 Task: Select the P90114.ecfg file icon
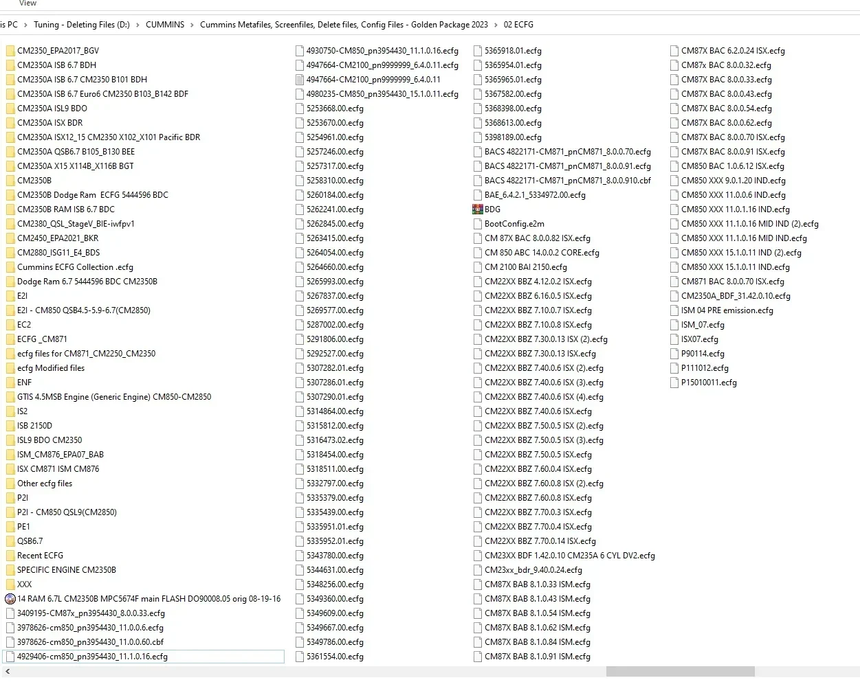point(674,353)
